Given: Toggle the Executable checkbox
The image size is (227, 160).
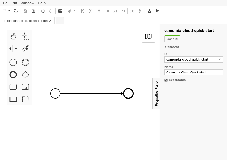Looking at the screenshot, I should (x=166, y=80).
